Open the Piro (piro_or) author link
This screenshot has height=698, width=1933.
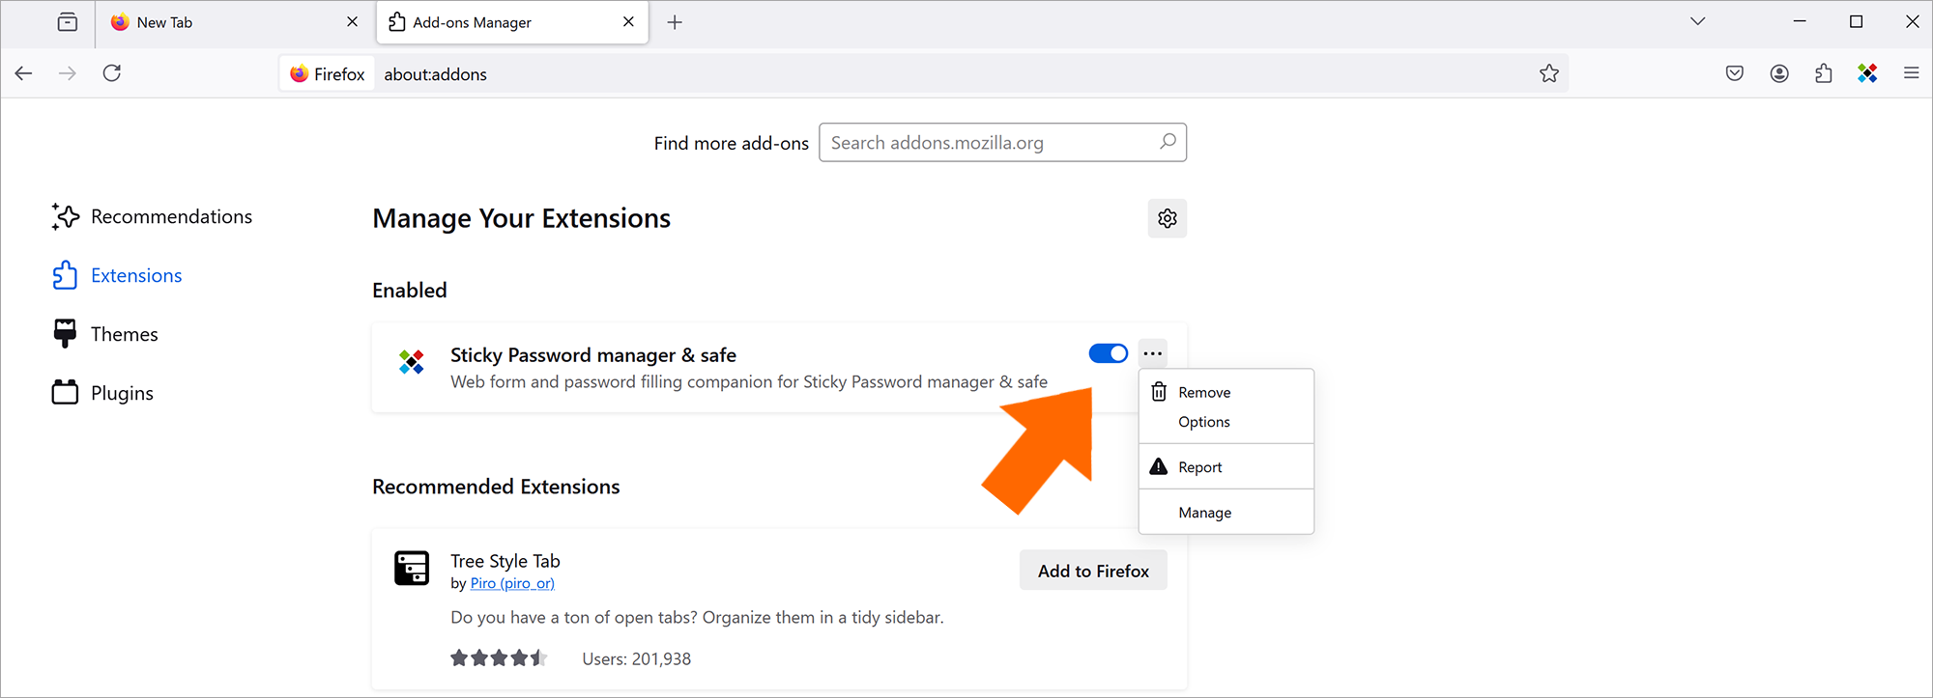[x=512, y=584]
